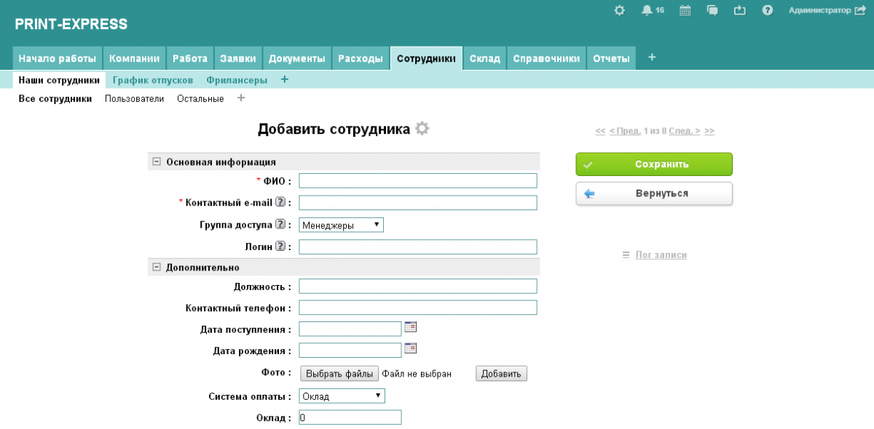Switch to the Склад tab
The height and width of the screenshot is (429, 874).
pyautogui.click(x=484, y=59)
